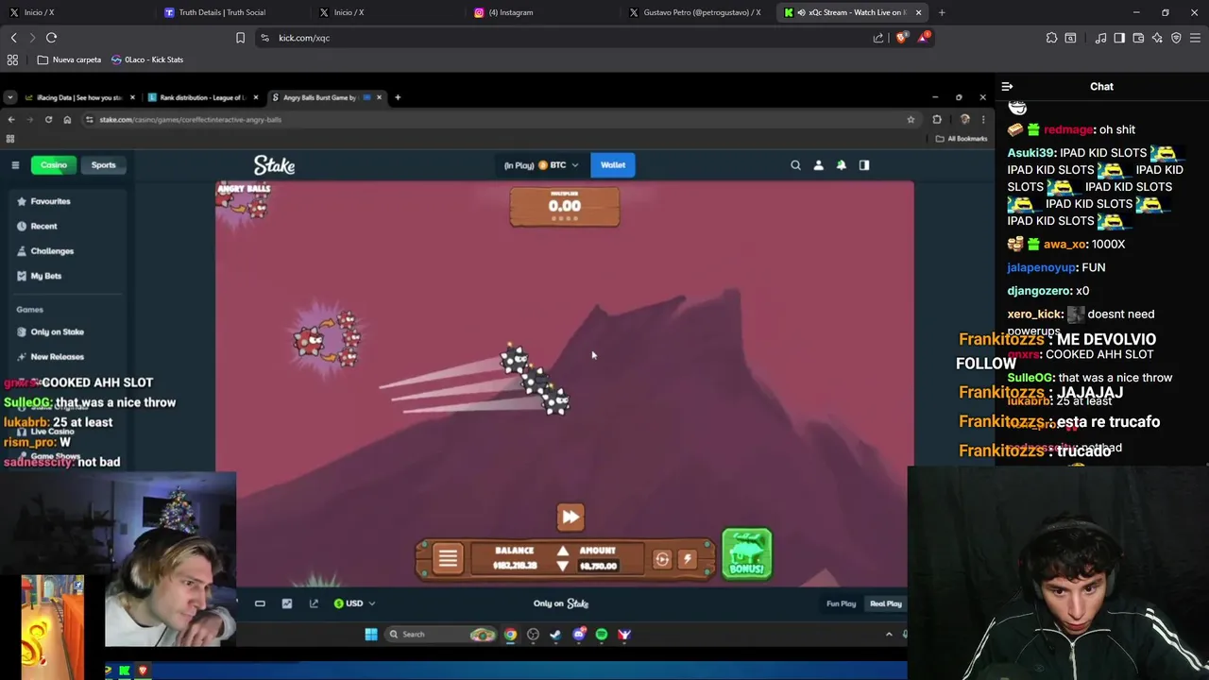Click the share page icon in address bar

coord(878,38)
